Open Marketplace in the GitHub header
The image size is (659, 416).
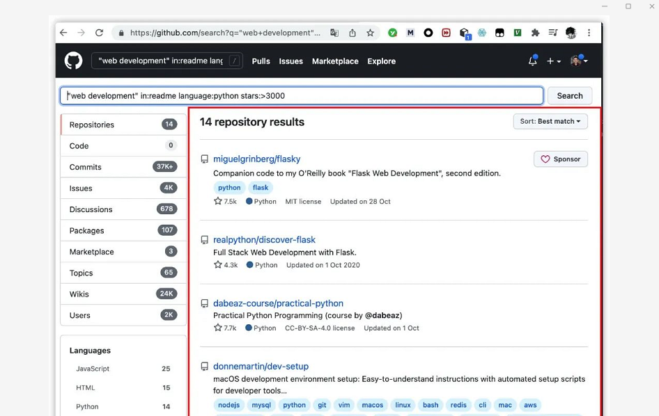[335, 61]
